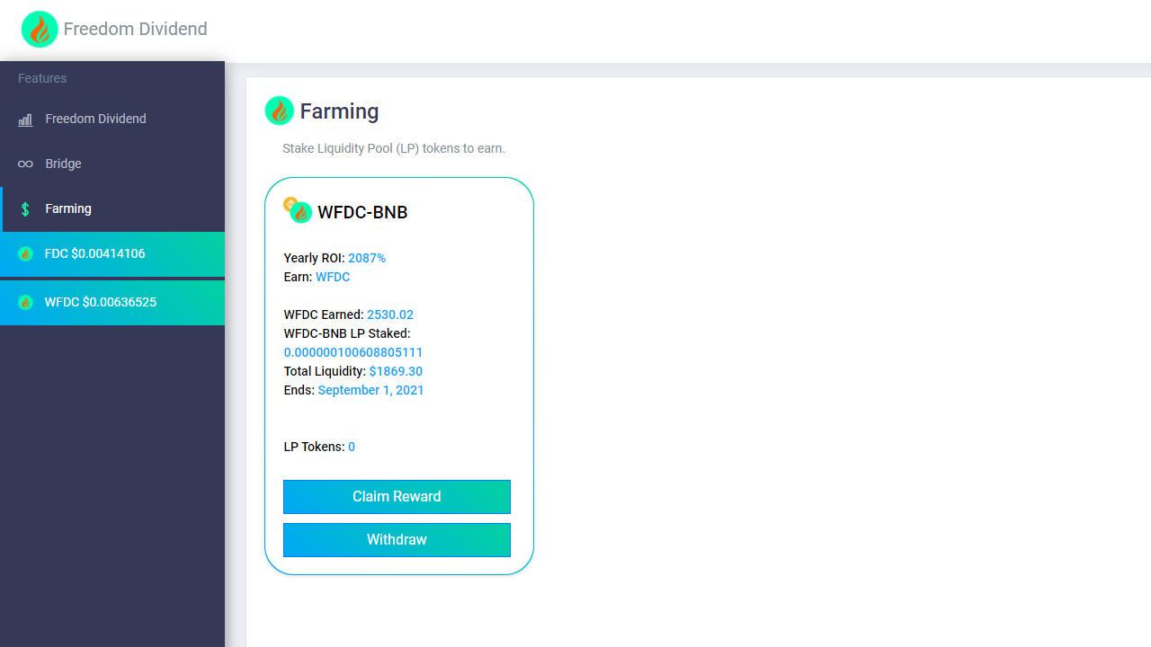Click the 2087% yearly ROI value
The width and height of the screenshot is (1151, 647).
(367, 258)
